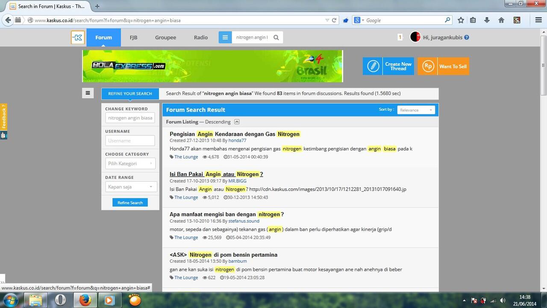Click the juragankubis user avatar
Viewport: 547px width, 308px height.
coord(415,37)
